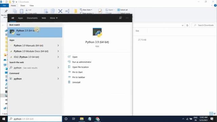Open File Explorer from taskbar
This screenshot has width=217, height=122.
tap(82, 119)
